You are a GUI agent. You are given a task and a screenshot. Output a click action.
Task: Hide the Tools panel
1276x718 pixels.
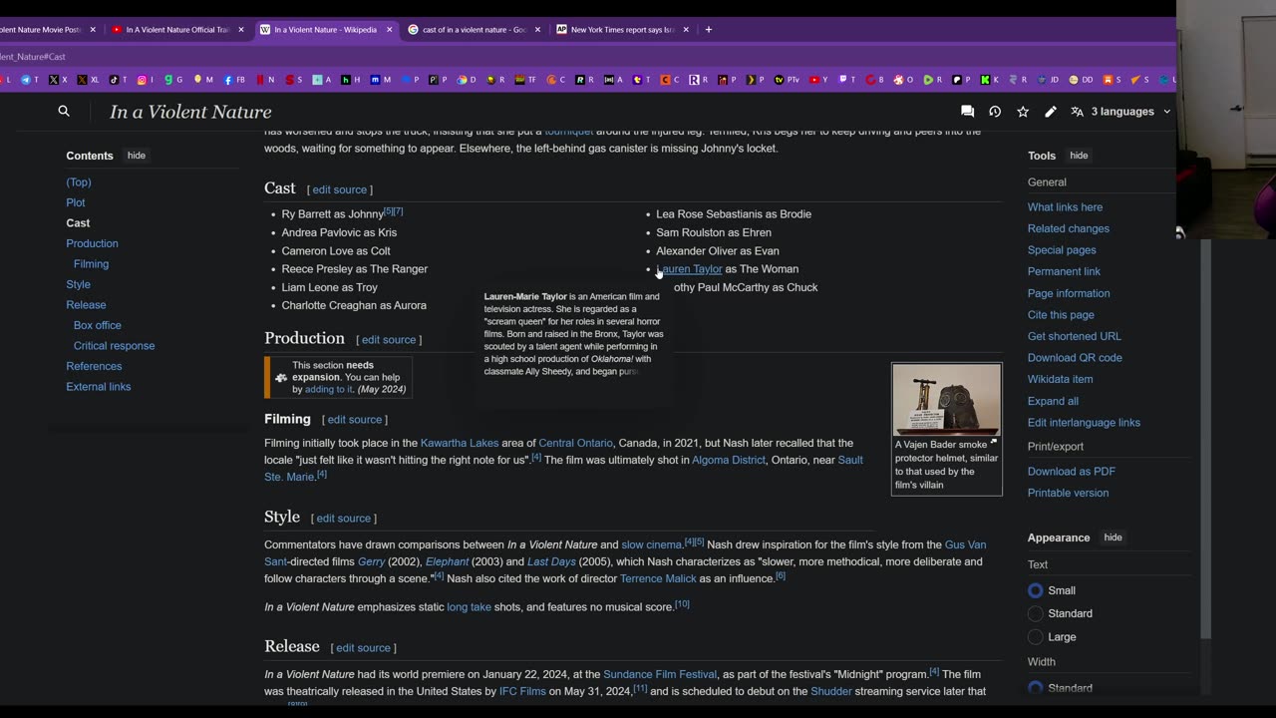click(1079, 156)
